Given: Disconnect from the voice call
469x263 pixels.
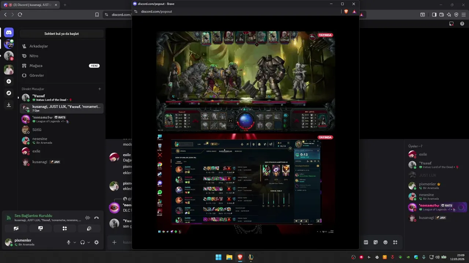Looking at the screenshot, I should point(96,218).
